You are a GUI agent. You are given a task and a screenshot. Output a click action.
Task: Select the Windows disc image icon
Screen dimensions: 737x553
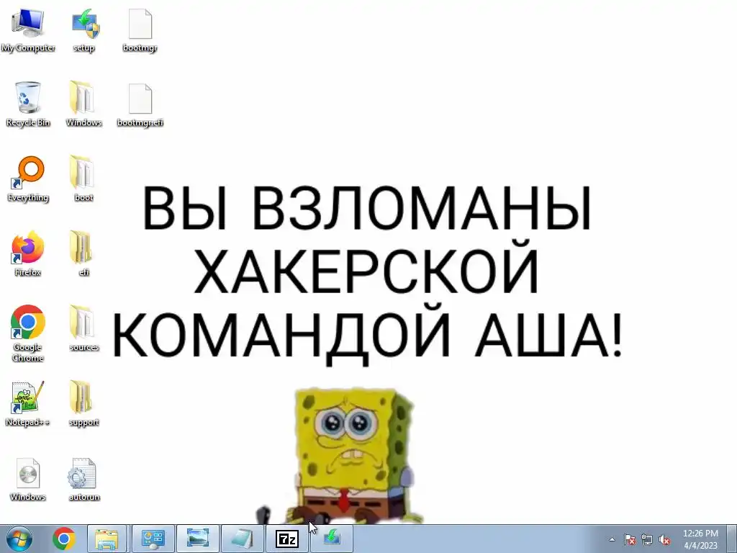28,479
